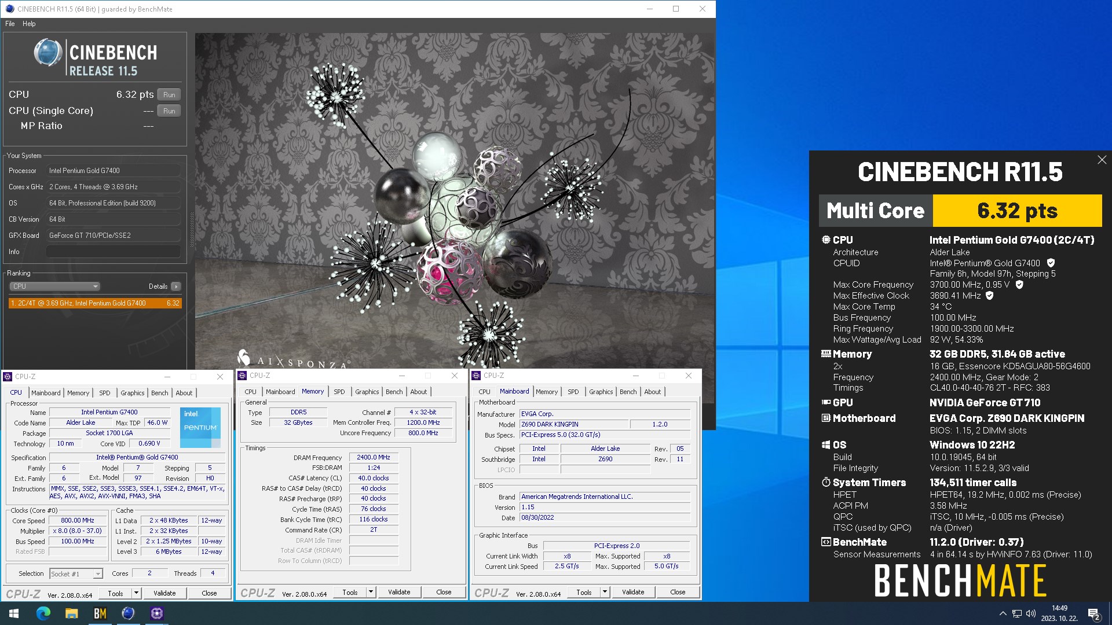The image size is (1112, 625).
Task: Click the Cinebench title bar icon
Action: pos(9,9)
